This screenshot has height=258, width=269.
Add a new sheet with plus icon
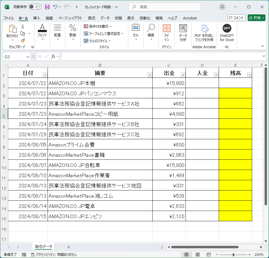[x=69, y=247]
